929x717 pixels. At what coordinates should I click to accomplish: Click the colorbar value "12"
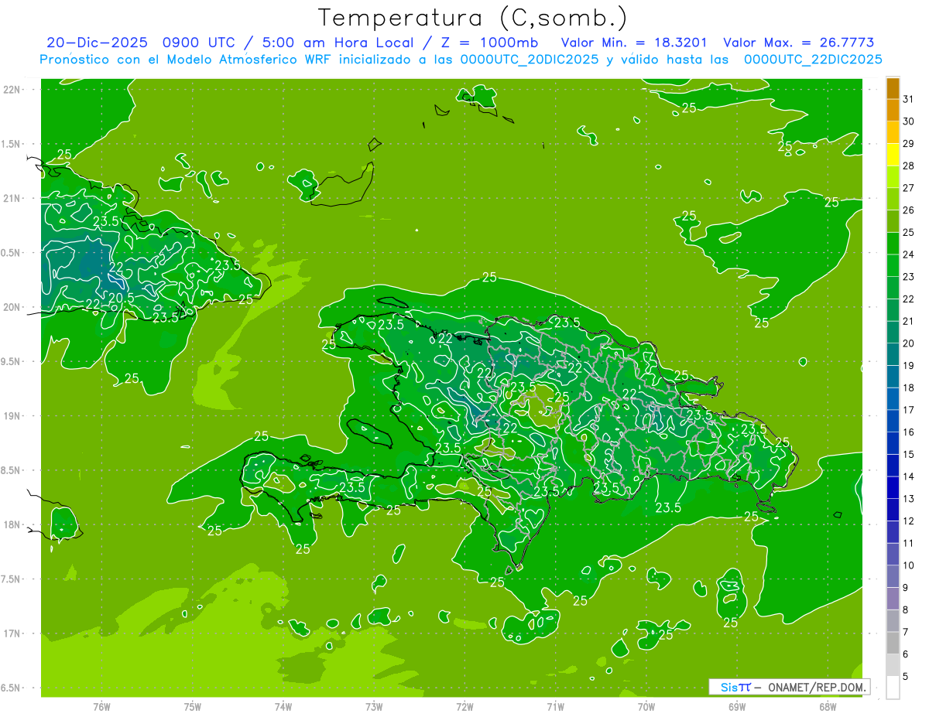point(908,521)
